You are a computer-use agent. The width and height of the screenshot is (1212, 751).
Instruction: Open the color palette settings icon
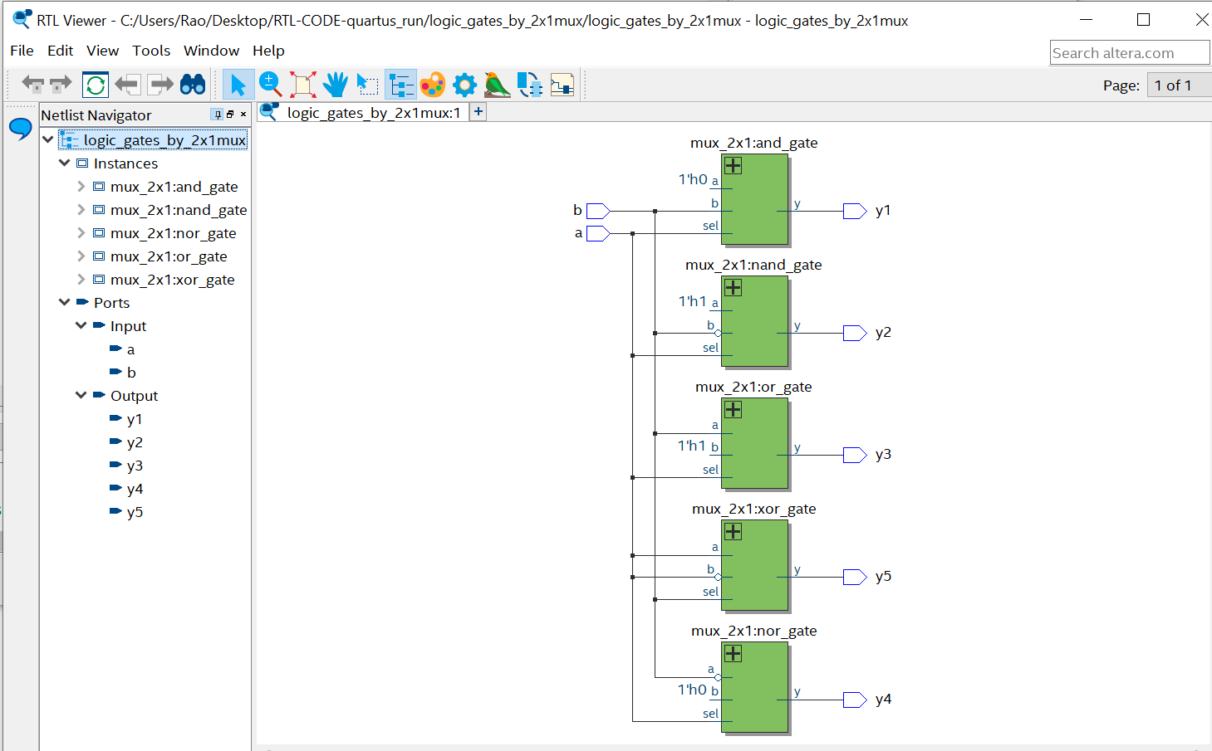tap(433, 85)
